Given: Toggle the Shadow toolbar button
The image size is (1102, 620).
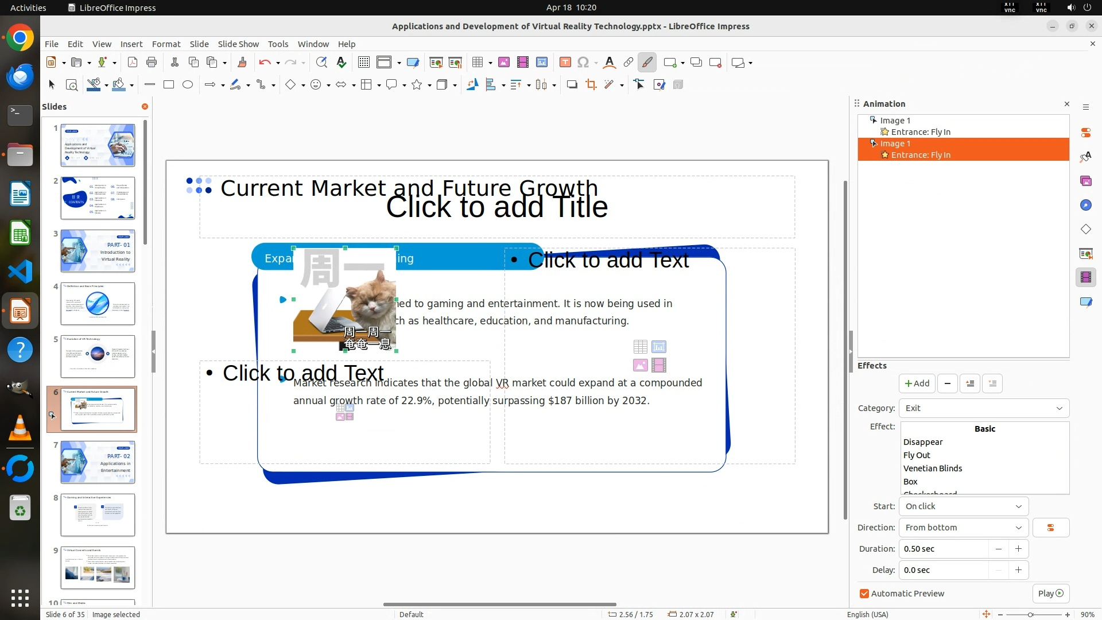Looking at the screenshot, I should click(572, 85).
